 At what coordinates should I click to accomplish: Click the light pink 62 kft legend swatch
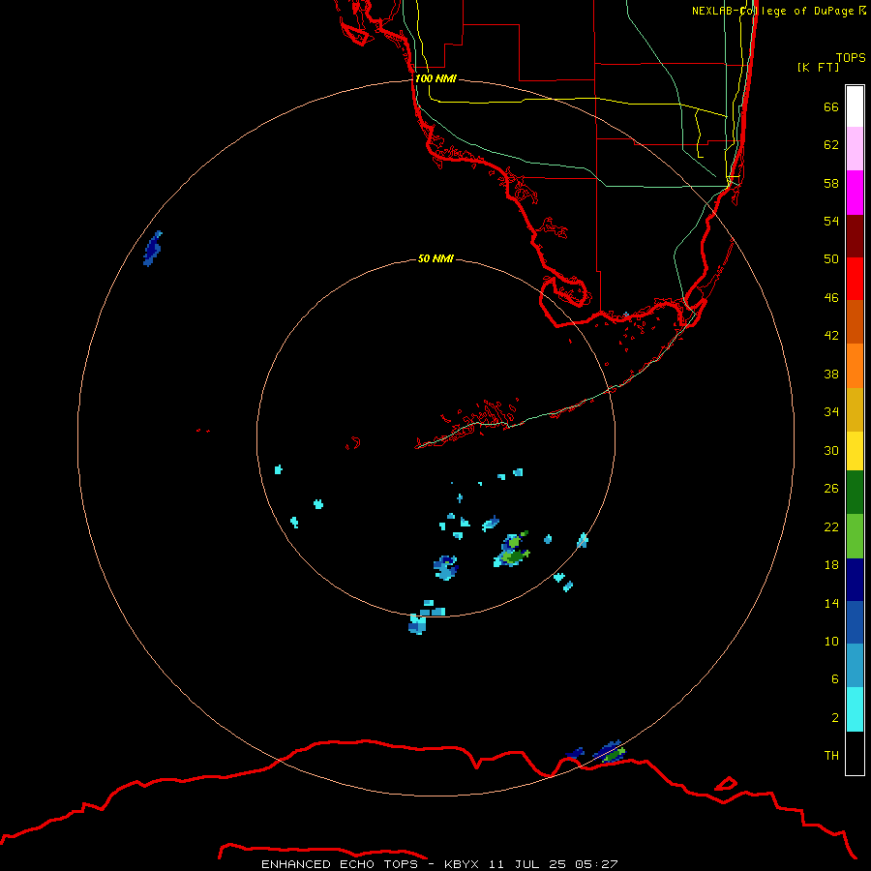(855, 149)
